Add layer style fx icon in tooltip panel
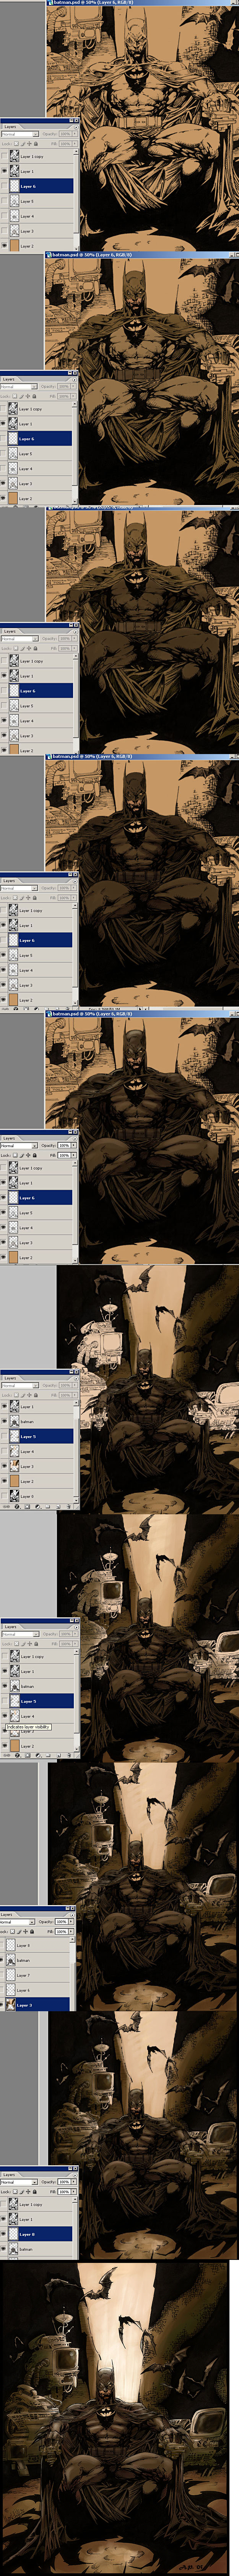The height and width of the screenshot is (2576, 239). tap(17, 1755)
